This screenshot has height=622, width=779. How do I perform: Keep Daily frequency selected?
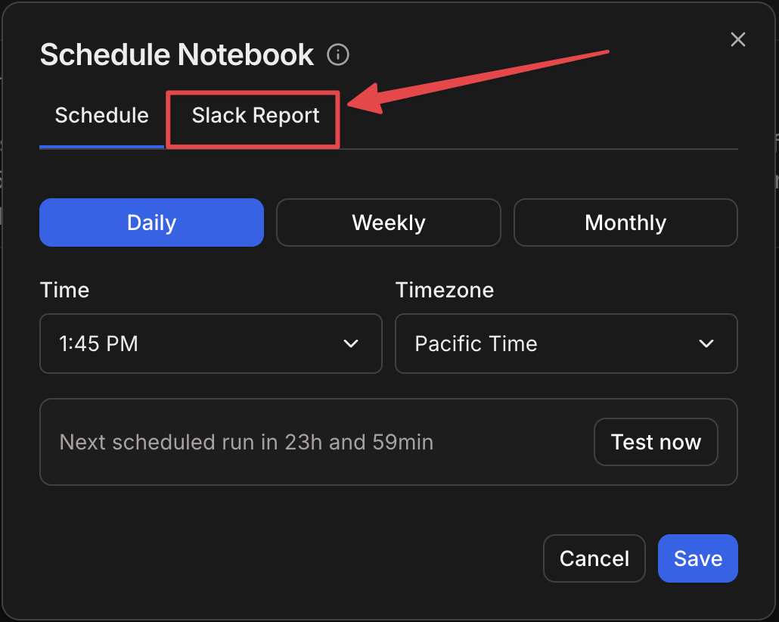pyautogui.click(x=151, y=222)
